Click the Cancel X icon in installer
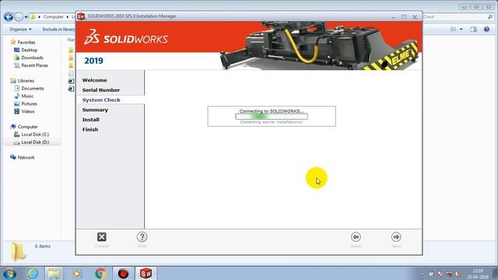Viewport: 498px width, 280px height. point(102,236)
